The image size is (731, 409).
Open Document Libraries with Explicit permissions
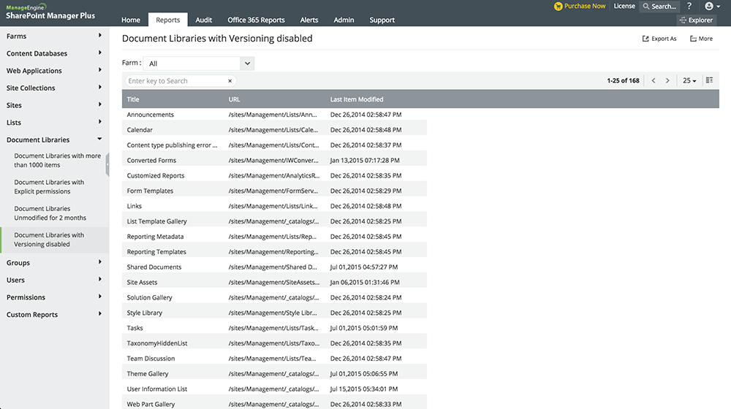(x=49, y=187)
